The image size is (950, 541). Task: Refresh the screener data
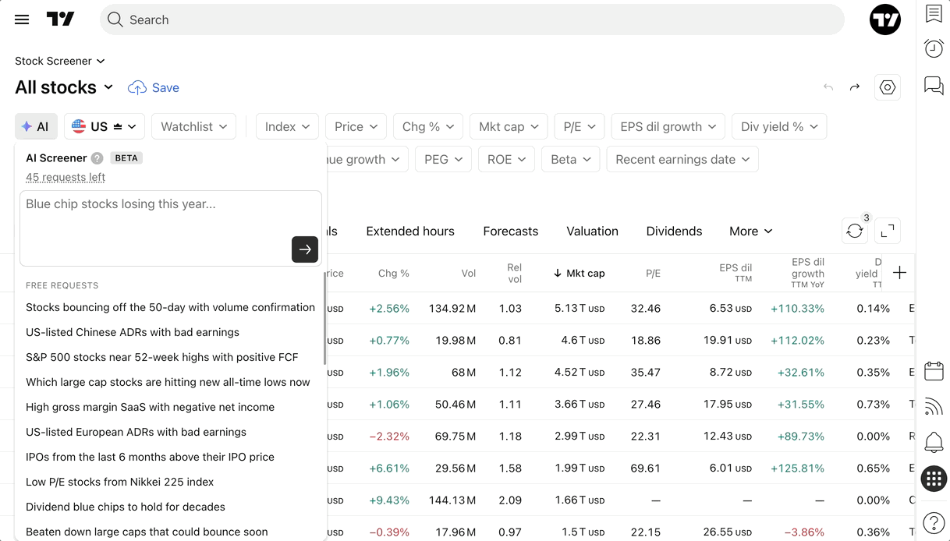(x=855, y=231)
